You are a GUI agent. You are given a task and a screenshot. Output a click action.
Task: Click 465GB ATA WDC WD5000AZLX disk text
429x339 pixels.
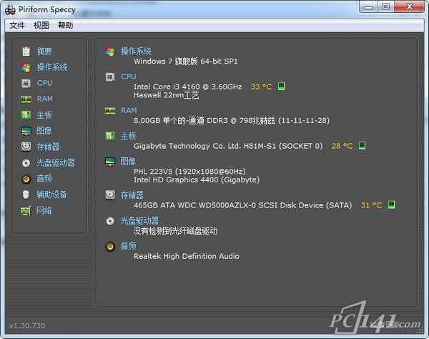(x=242, y=205)
